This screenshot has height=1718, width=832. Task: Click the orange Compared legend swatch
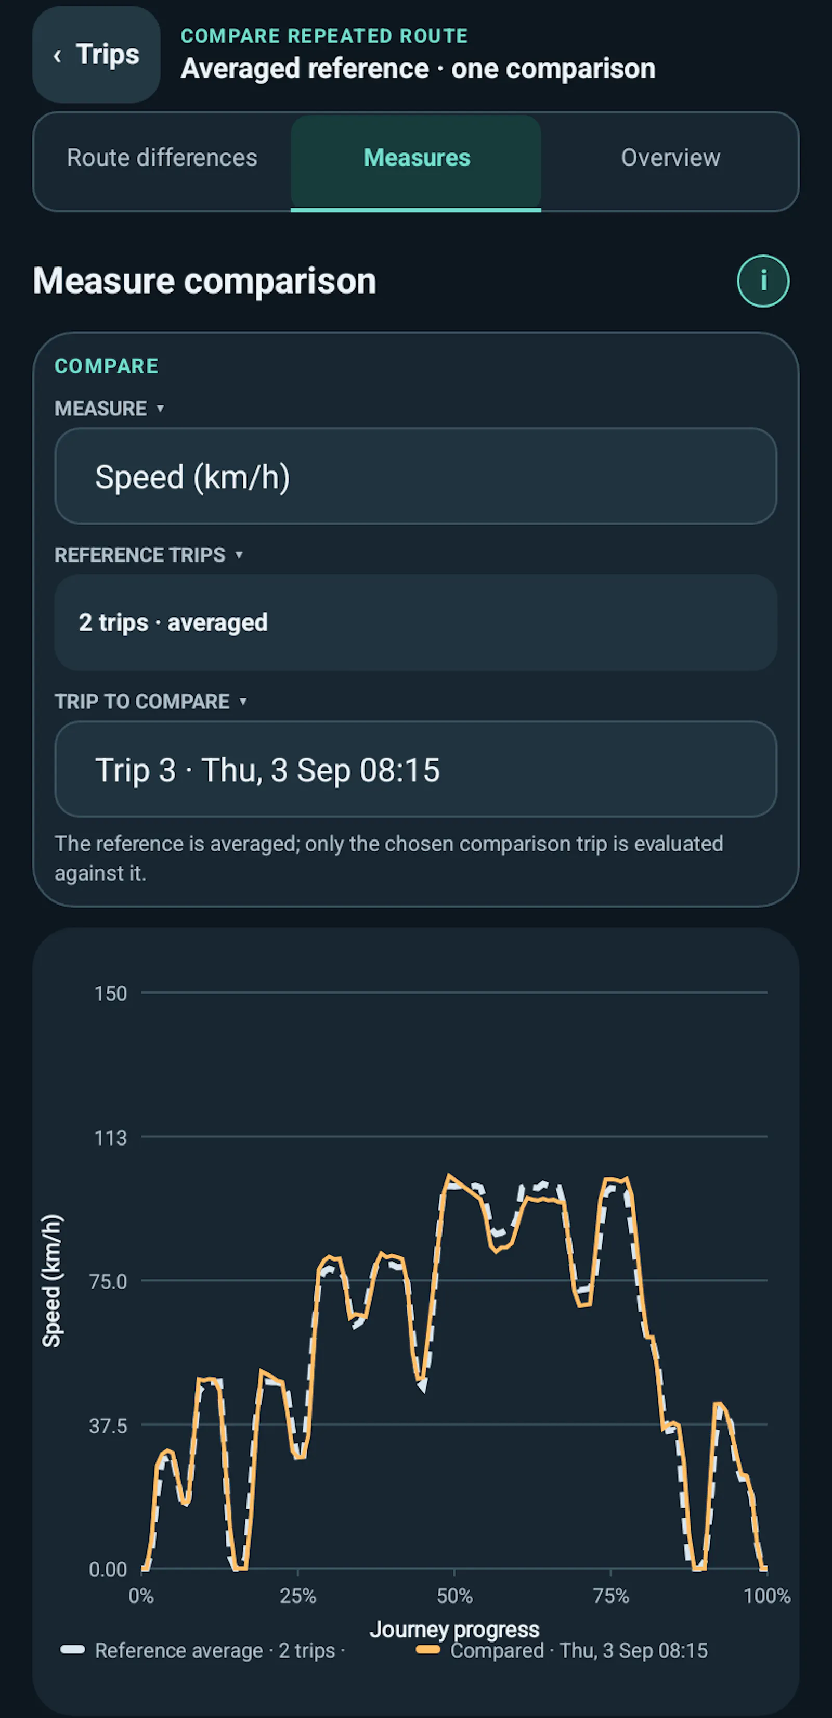428,1650
